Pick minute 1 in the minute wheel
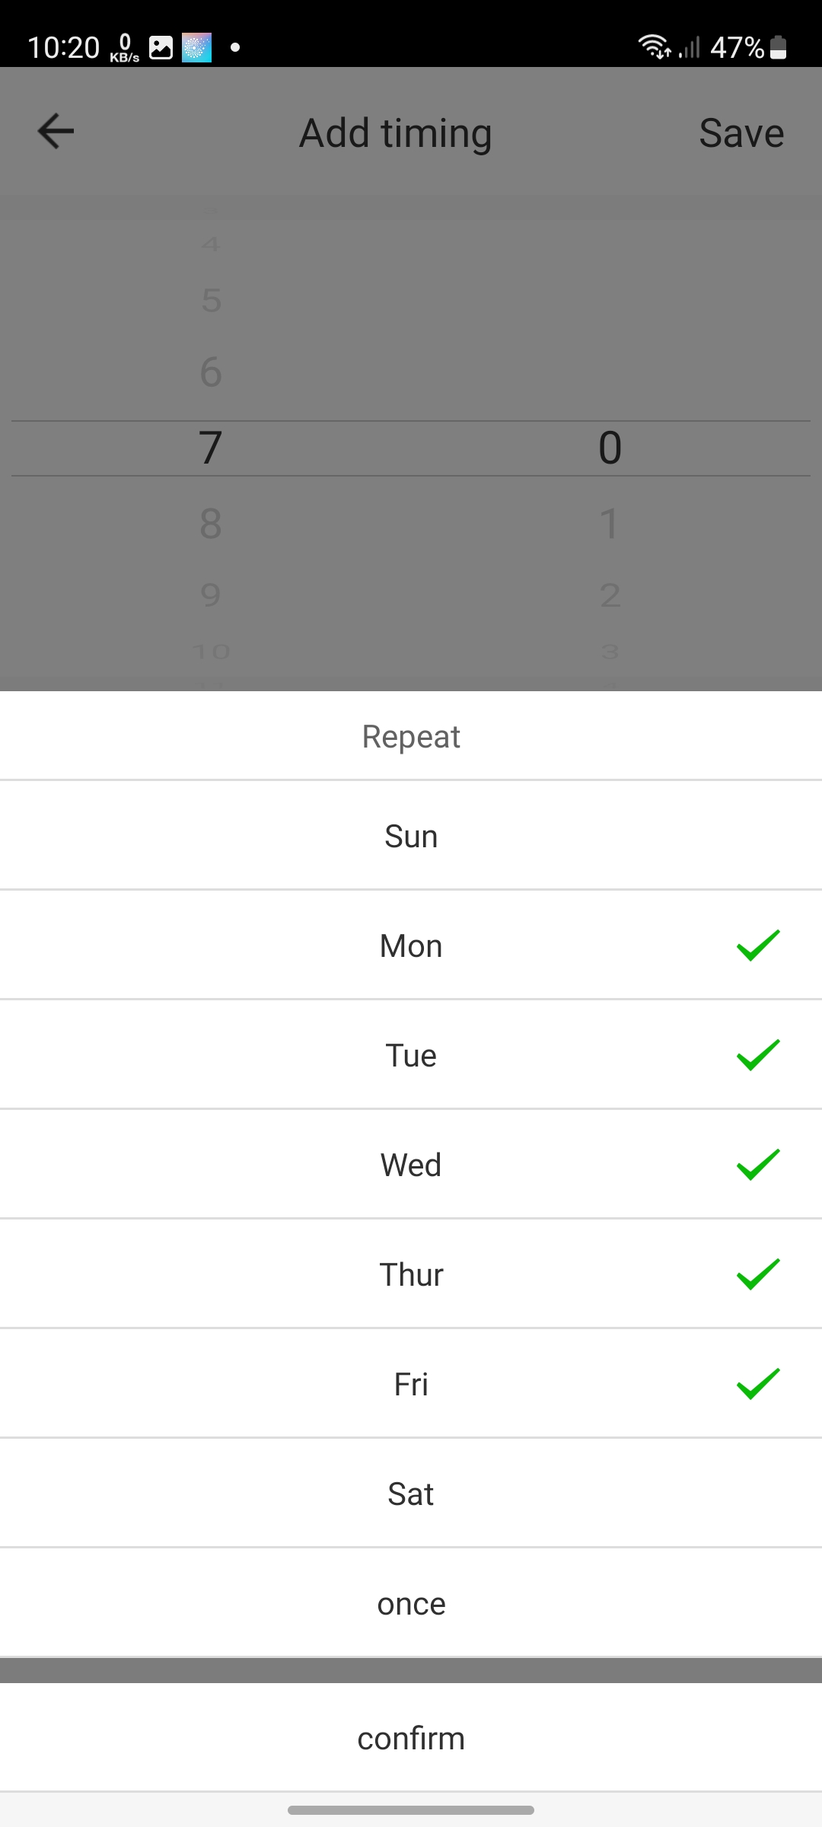The width and height of the screenshot is (822, 1827). [x=610, y=524]
